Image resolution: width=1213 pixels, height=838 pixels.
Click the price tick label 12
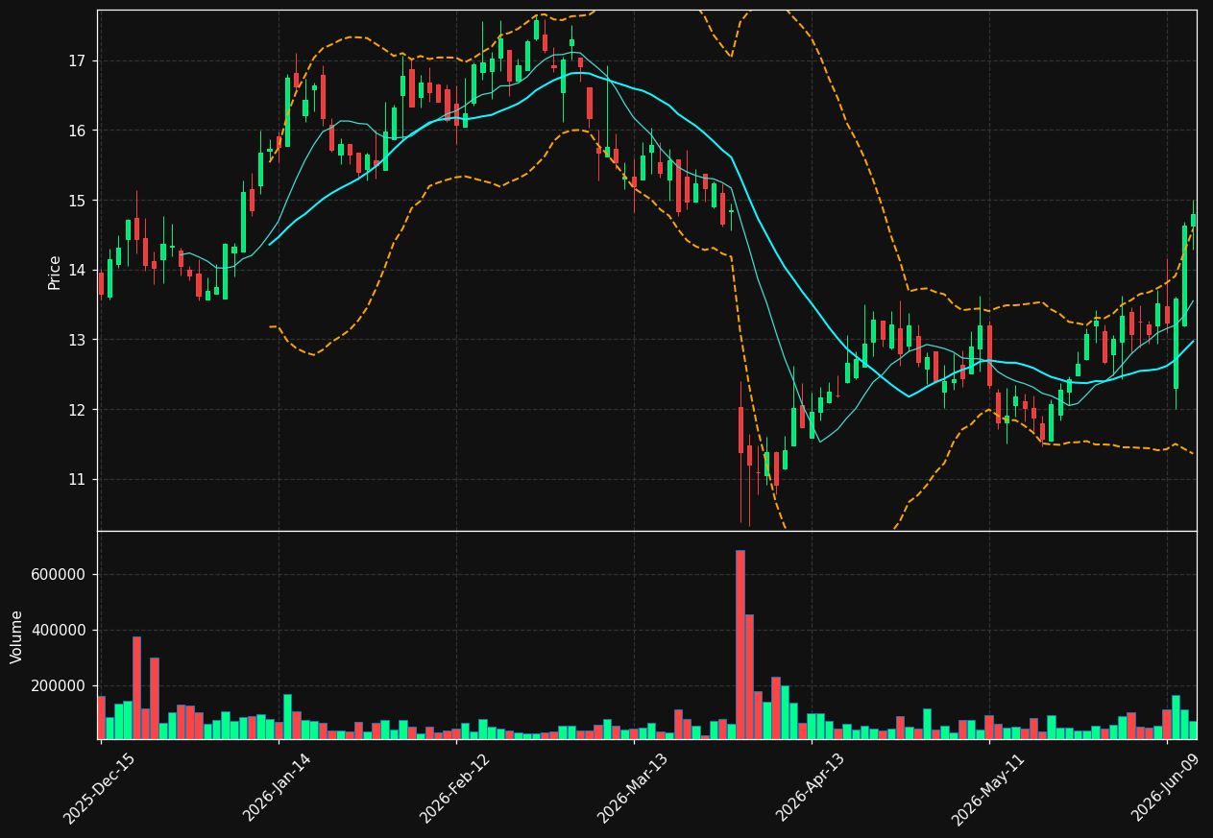77,410
